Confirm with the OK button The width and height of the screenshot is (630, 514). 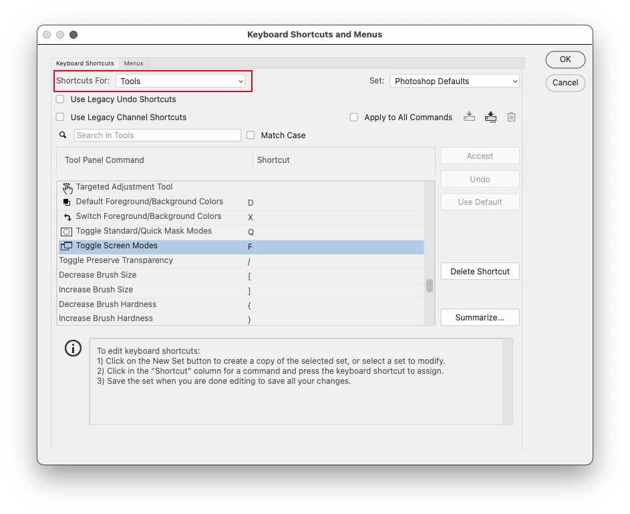tap(565, 59)
